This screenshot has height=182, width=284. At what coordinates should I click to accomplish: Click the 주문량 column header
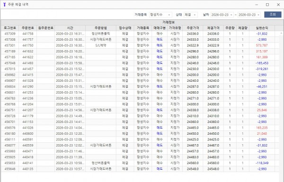(x=230, y=28)
